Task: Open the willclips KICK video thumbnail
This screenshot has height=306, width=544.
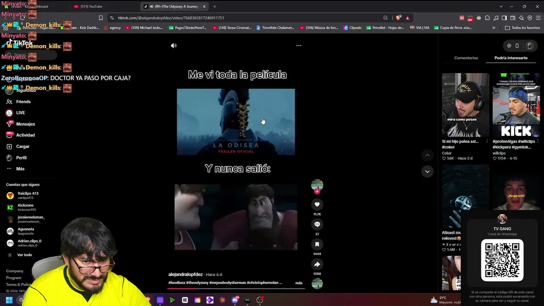Action: pyautogui.click(x=516, y=105)
